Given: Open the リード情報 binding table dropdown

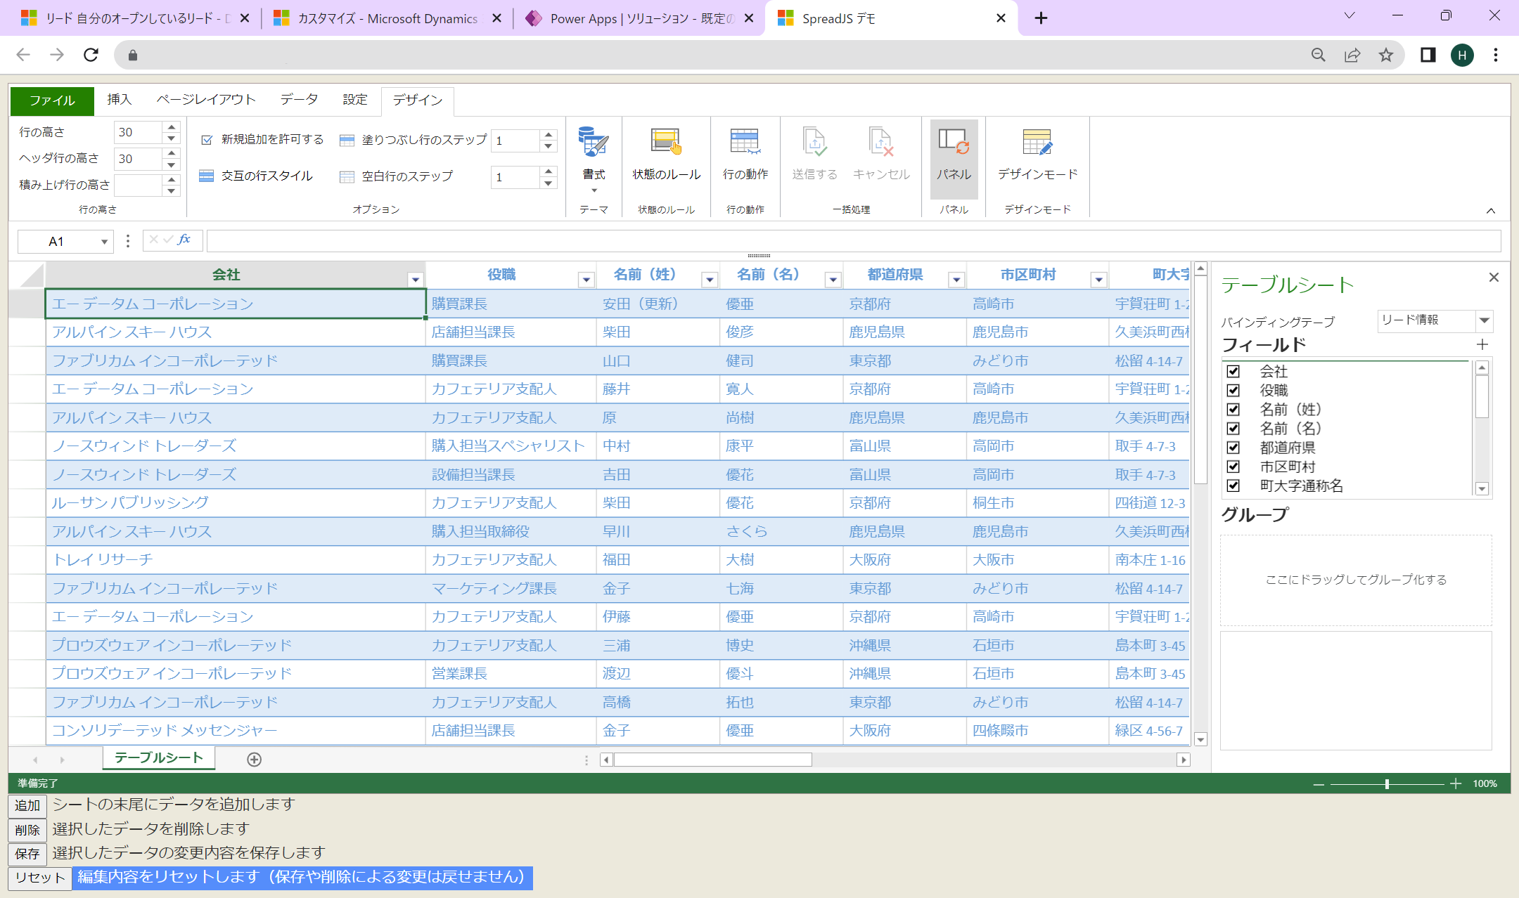Looking at the screenshot, I should click(x=1484, y=320).
